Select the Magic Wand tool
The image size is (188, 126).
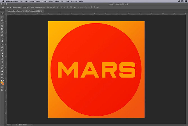[2, 23]
